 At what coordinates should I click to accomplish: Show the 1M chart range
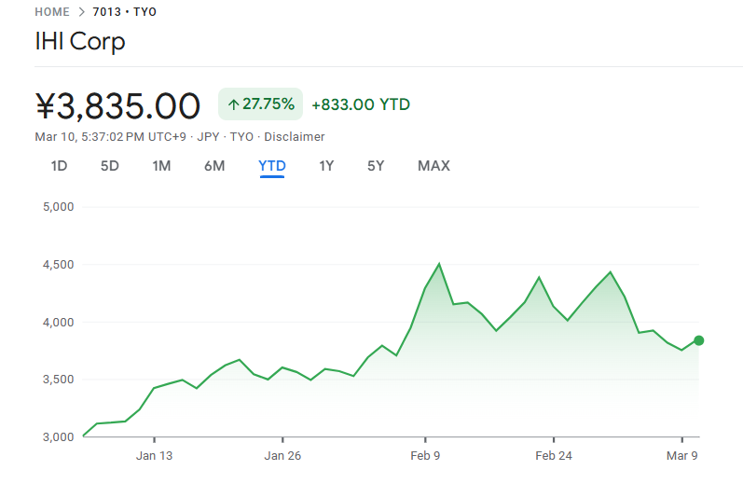(161, 166)
